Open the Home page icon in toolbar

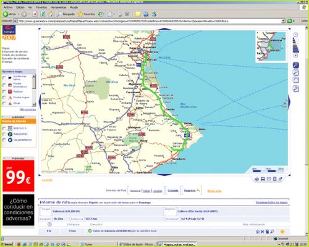[x=51, y=14]
